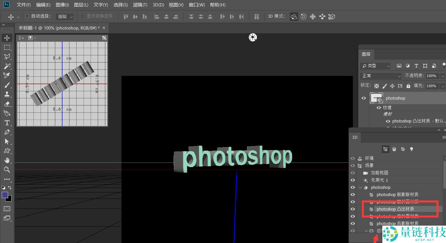Select the Brush tool
This screenshot has width=446, height=243.
click(x=7, y=85)
